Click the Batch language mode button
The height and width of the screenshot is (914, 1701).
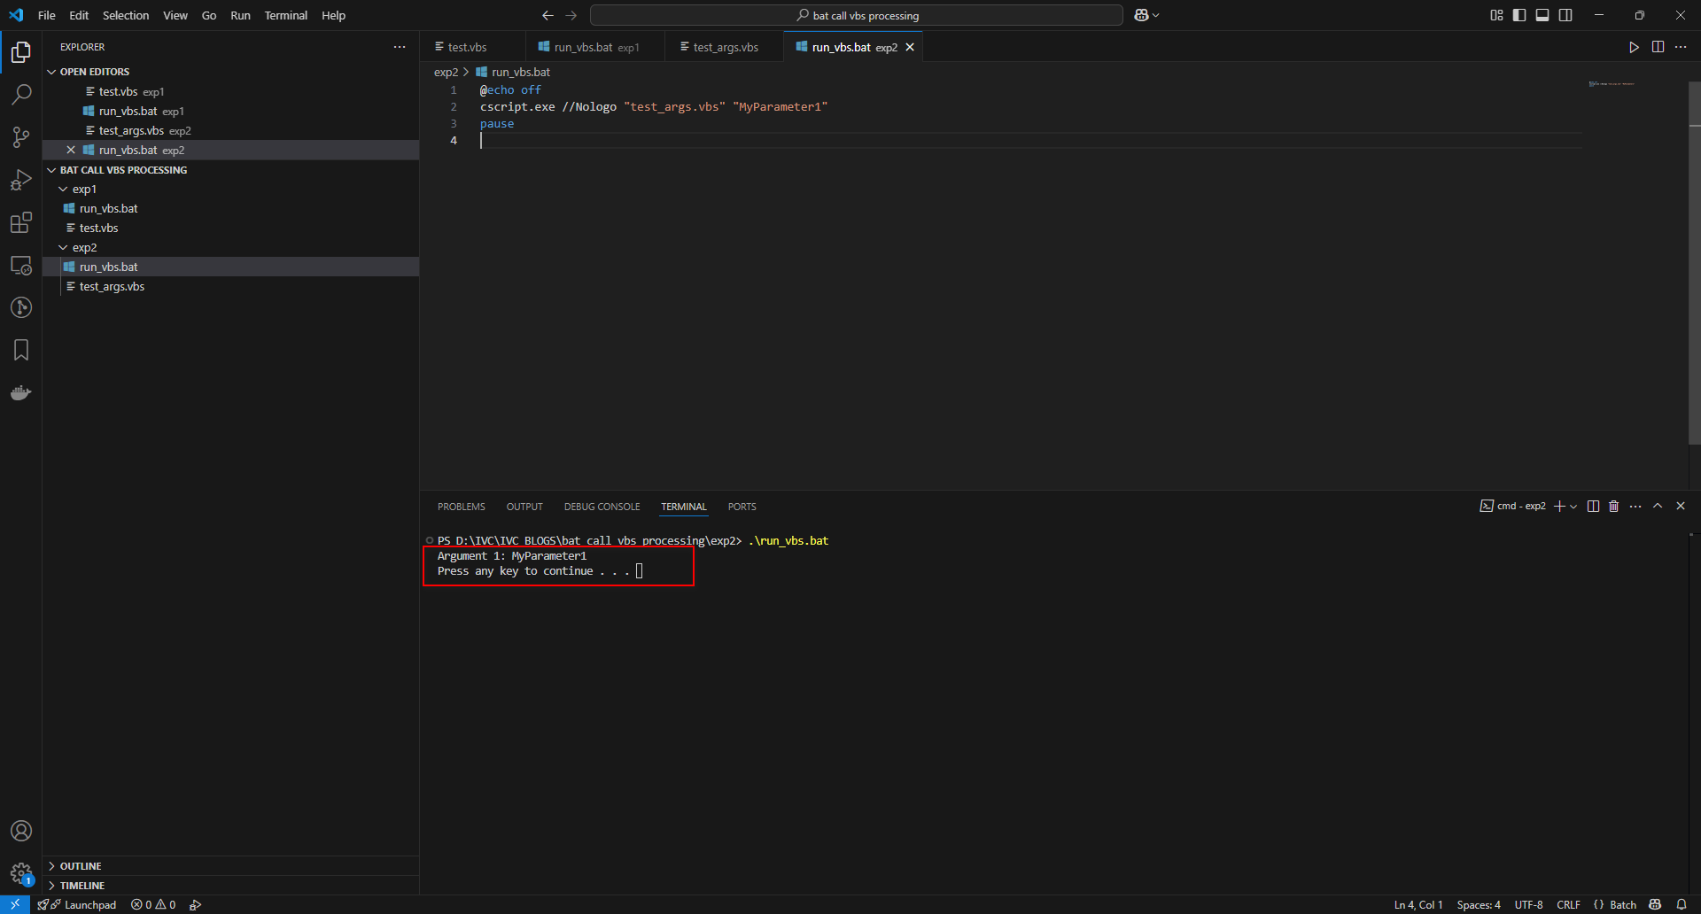coord(1622,904)
